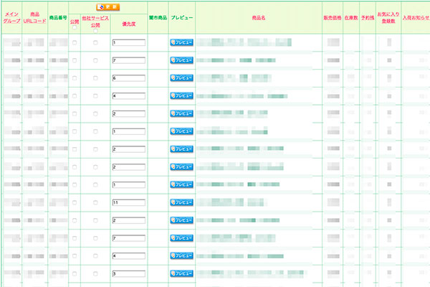The width and height of the screenshot is (430, 287).
Task: Focus the 優先度 field containing 11
Action: (x=128, y=202)
